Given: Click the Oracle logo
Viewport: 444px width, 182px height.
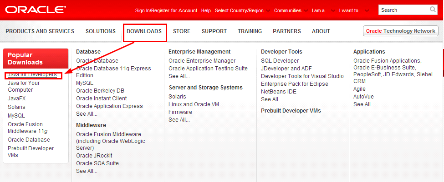Looking at the screenshot, I should click(36, 10).
